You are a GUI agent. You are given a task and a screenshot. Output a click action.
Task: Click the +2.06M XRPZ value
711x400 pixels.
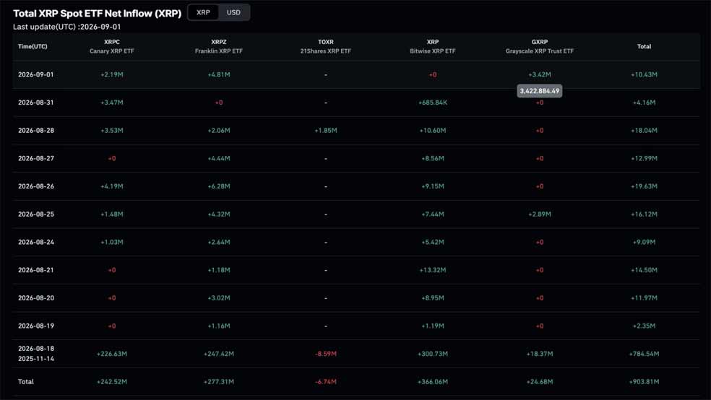point(219,131)
